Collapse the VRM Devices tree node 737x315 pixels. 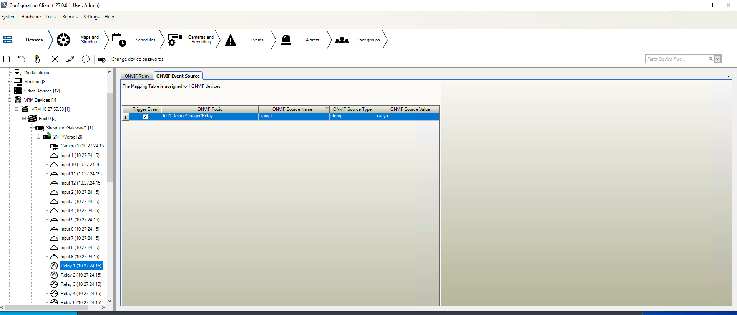coord(10,100)
